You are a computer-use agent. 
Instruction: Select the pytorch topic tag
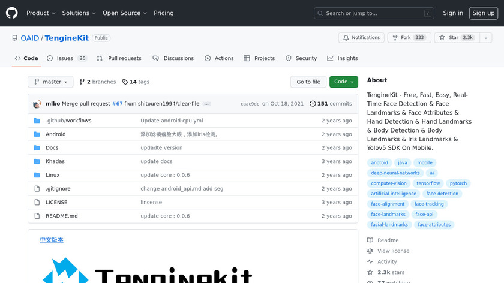458,183
